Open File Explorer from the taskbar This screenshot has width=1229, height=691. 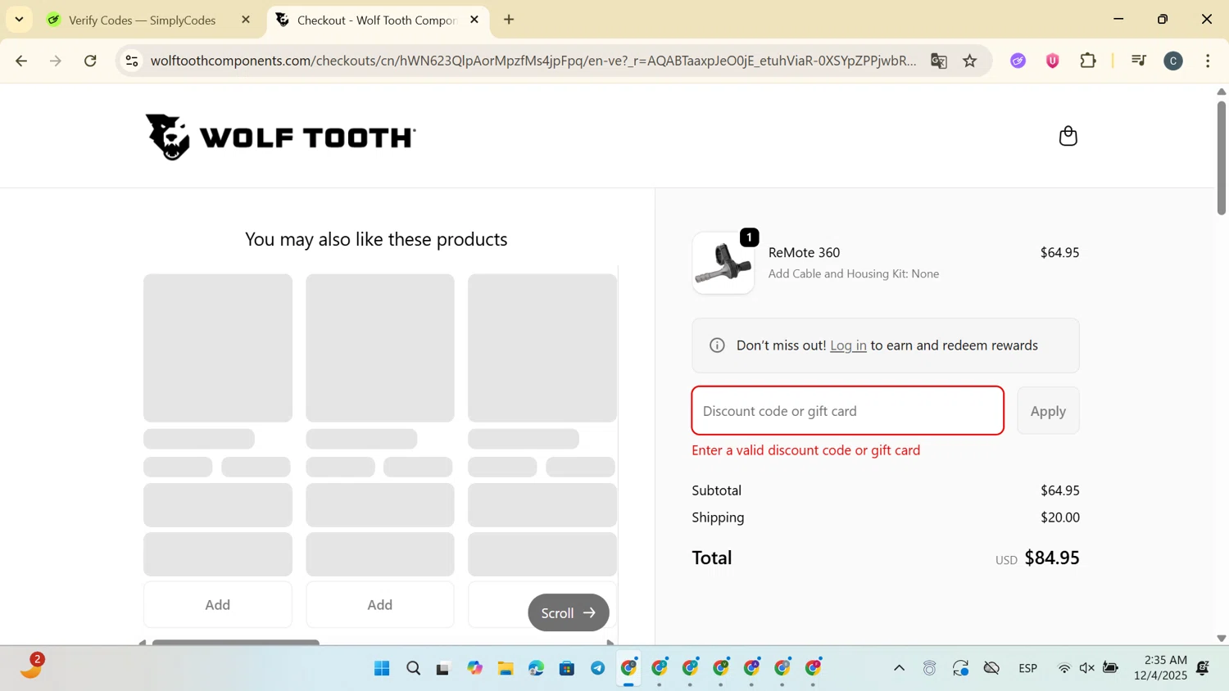(506, 669)
